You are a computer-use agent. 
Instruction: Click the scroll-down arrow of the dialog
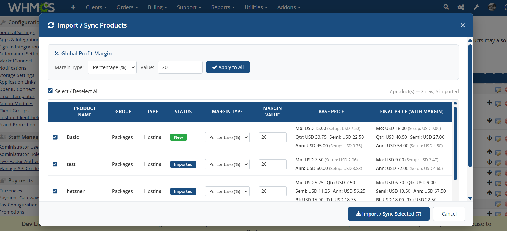[470, 198]
